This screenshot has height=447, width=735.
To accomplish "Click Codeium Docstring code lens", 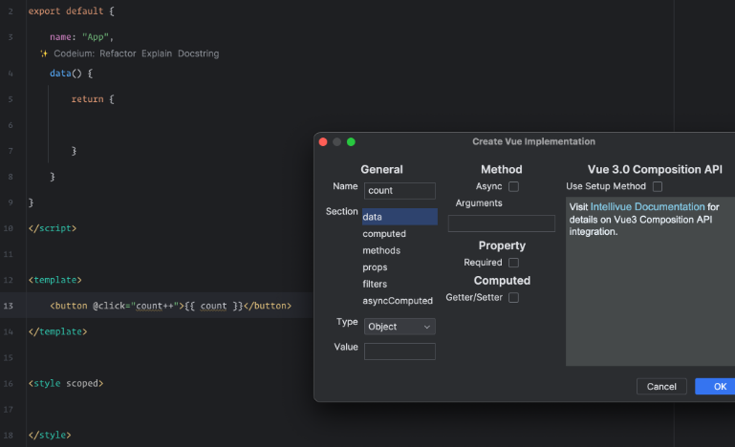I will click(198, 53).
